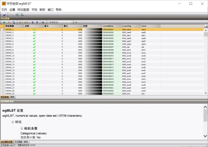Open the 字段 menu
Image resolution: width=208 pixels, height=147 pixels.
pos(35,10)
